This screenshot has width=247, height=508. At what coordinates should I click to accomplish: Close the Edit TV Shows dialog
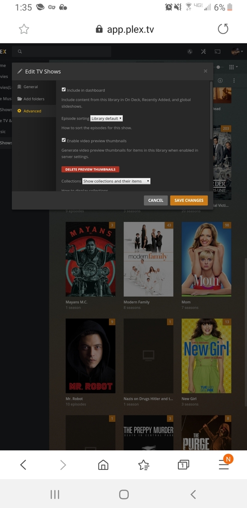click(205, 71)
